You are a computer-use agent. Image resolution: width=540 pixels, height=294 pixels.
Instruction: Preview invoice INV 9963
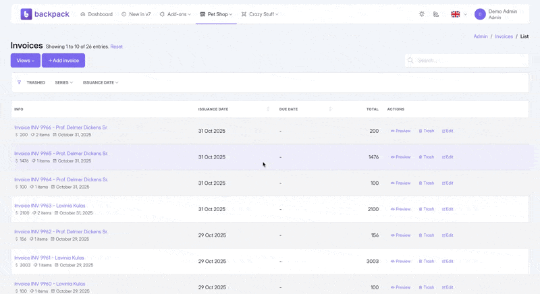[x=400, y=209]
